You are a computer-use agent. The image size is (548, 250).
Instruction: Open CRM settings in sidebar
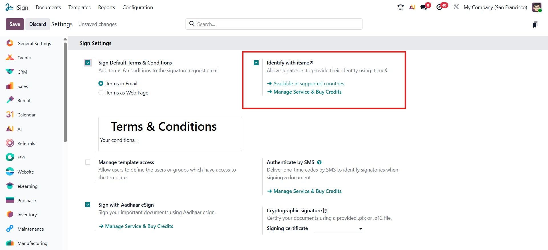click(22, 72)
